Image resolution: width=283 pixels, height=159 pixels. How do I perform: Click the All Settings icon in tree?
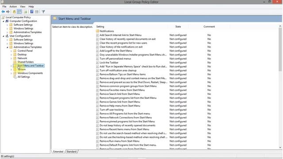[15, 77]
